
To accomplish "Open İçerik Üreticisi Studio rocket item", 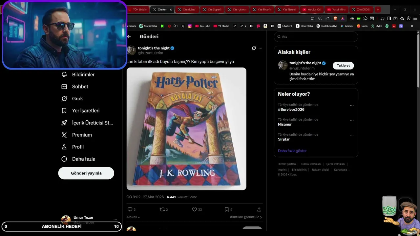I will [x=87, y=123].
